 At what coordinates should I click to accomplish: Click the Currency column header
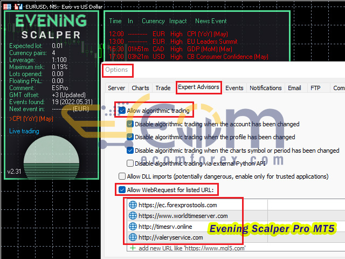click(153, 21)
